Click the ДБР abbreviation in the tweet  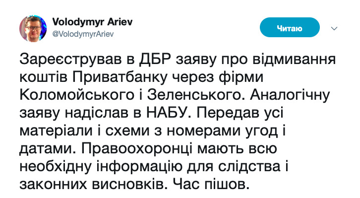click(155, 59)
